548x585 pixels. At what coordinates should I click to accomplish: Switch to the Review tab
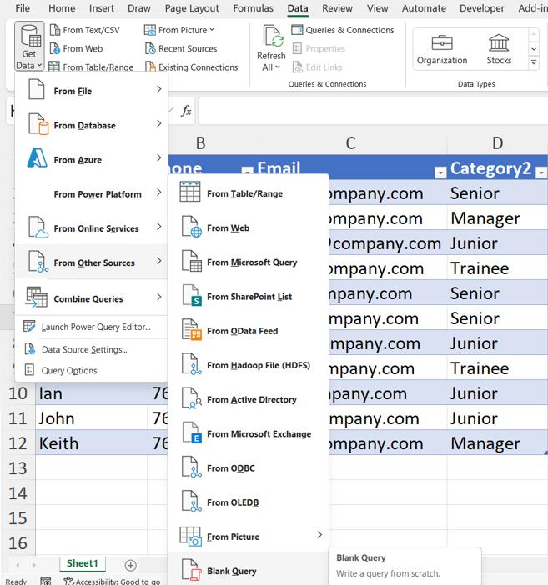pos(337,7)
